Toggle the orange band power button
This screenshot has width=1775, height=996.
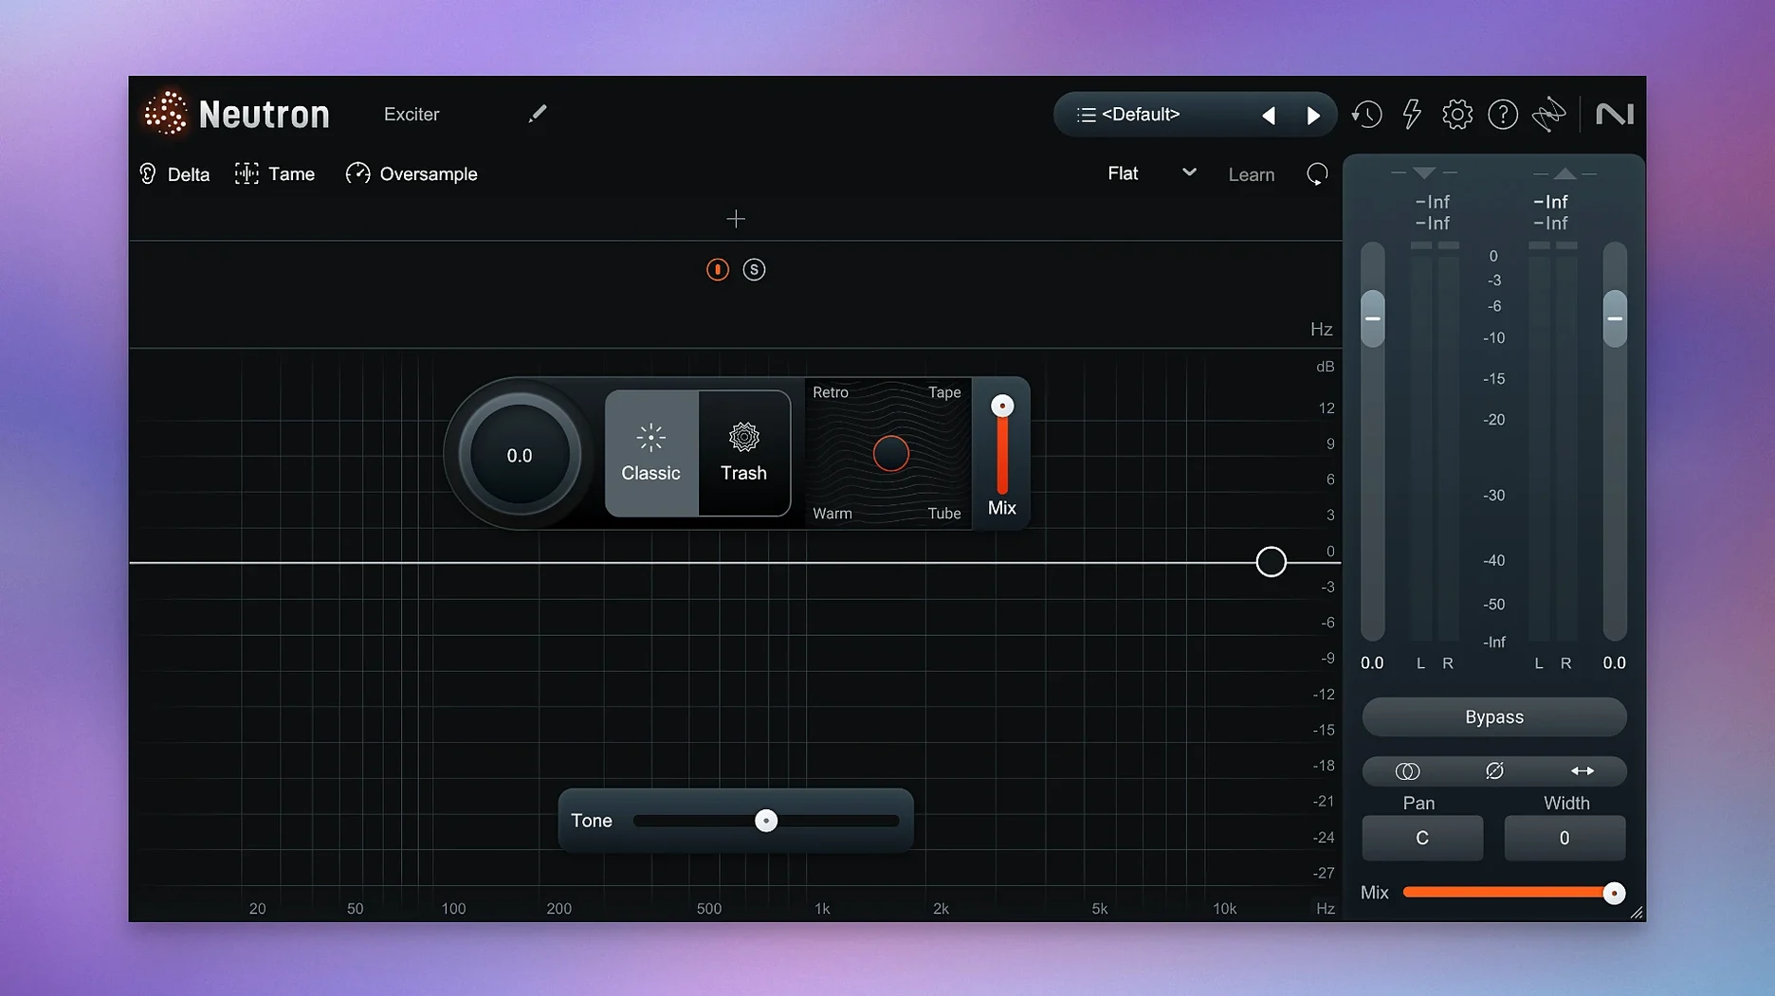[x=718, y=270]
